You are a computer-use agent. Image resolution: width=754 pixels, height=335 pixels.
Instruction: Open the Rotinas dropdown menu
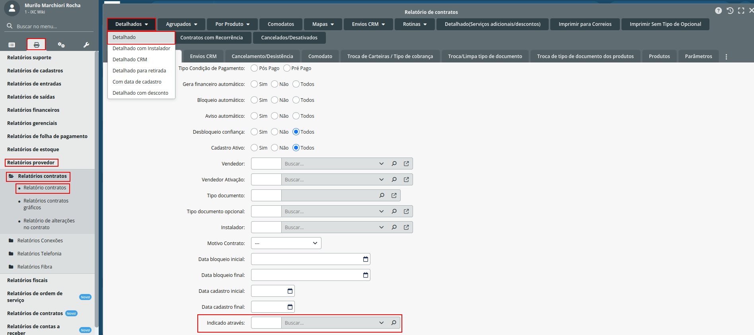pyautogui.click(x=415, y=24)
